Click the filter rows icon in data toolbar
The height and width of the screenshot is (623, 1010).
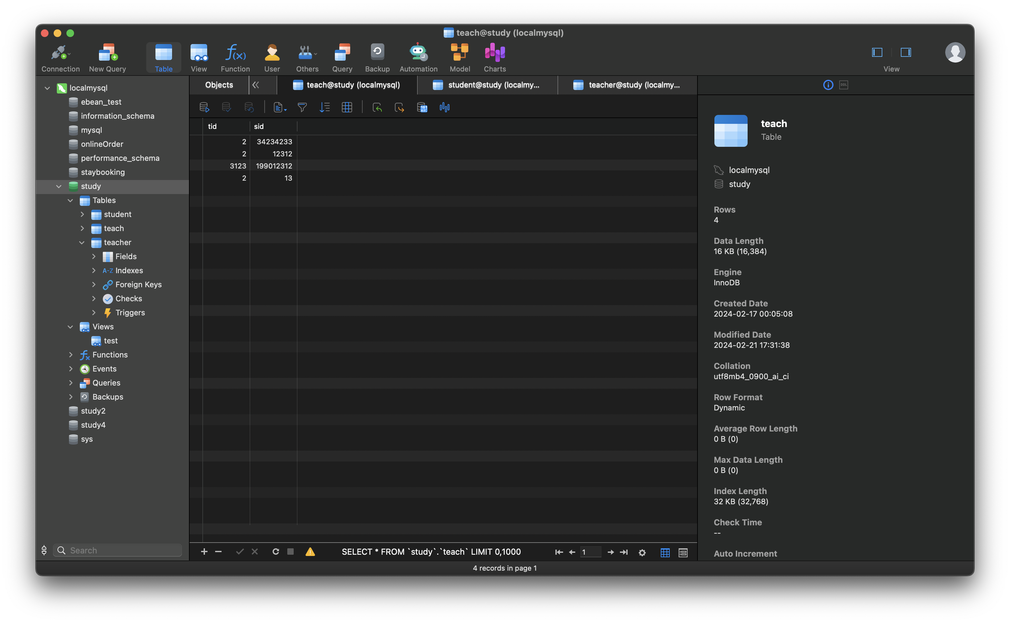302,107
